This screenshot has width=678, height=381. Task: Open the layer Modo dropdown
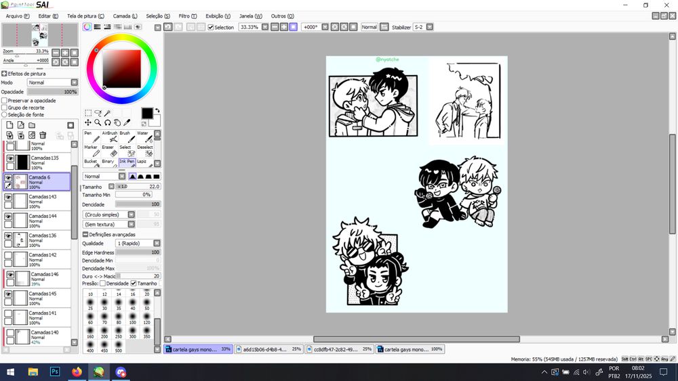click(x=75, y=83)
